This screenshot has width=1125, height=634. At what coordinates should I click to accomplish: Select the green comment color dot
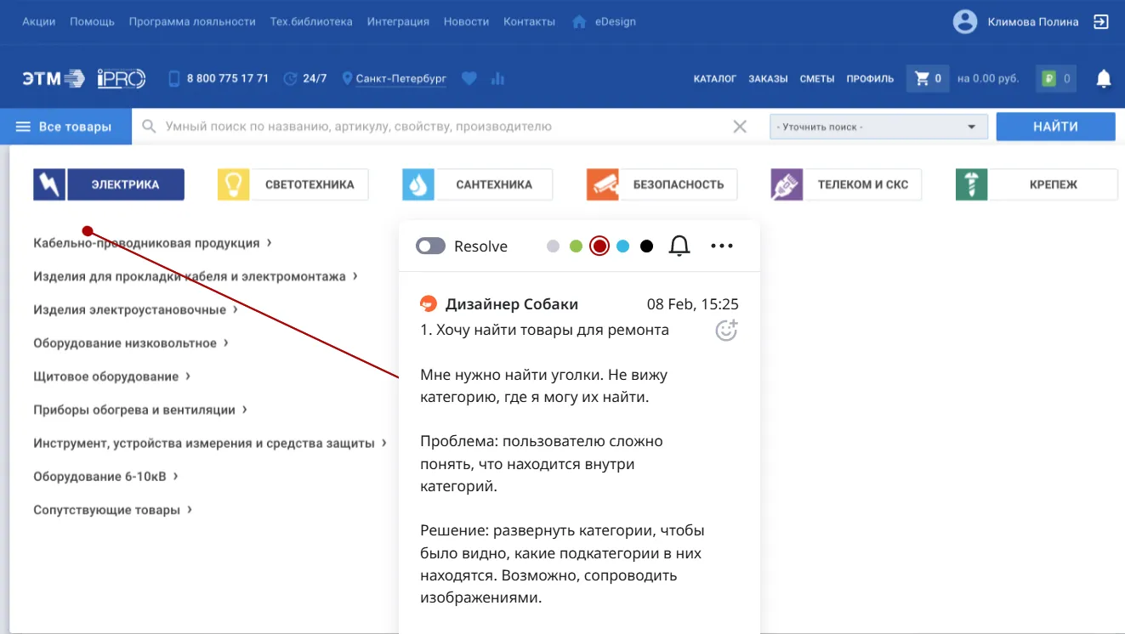577,246
